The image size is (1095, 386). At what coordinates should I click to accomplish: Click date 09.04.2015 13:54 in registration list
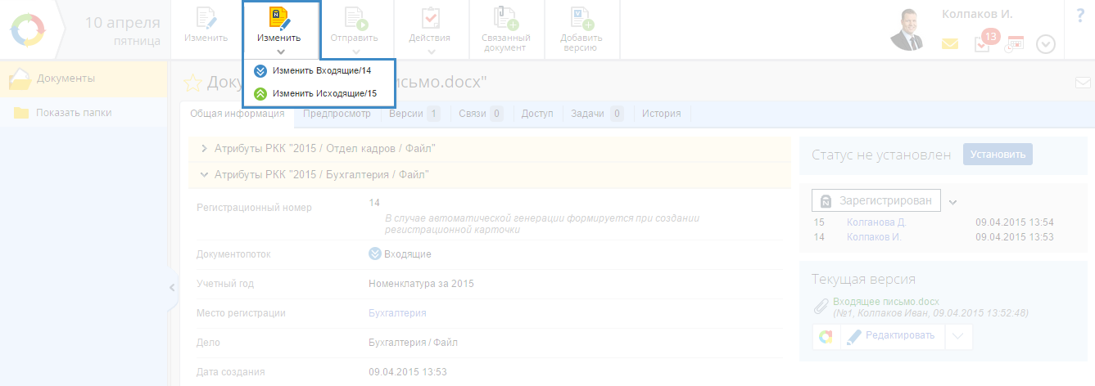coord(1014,222)
